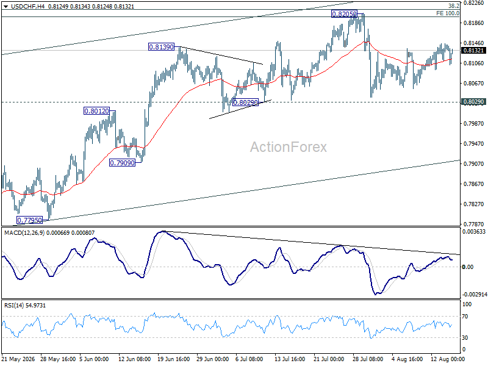This screenshot has width=488, height=366.
Task: Click the 0.80290 support label on chart
Action: (x=246, y=102)
